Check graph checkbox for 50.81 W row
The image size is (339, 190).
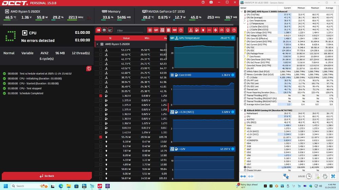[101, 169]
